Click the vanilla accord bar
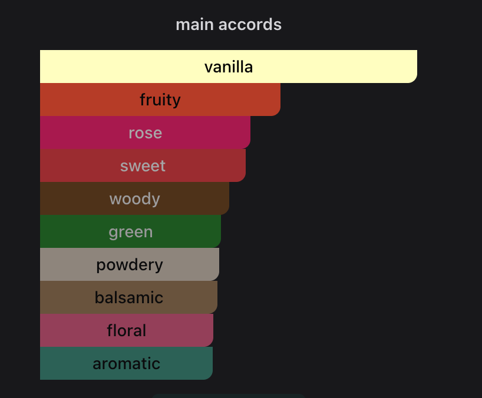The image size is (482, 398). [x=229, y=67]
